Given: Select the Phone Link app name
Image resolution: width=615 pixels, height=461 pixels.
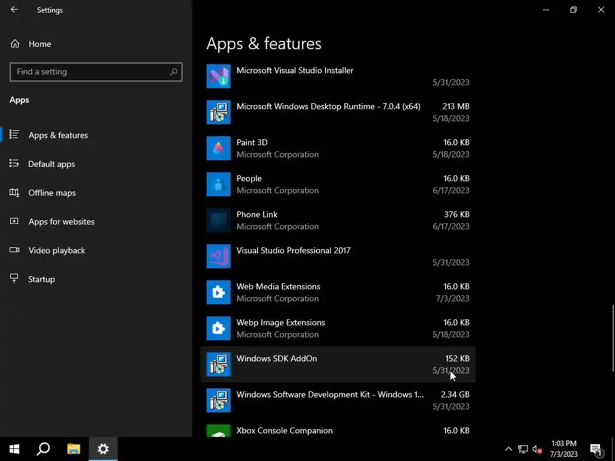Looking at the screenshot, I should [x=257, y=214].
